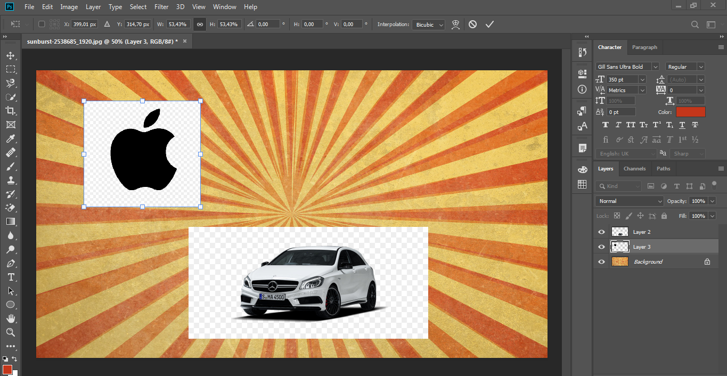Select the Healing Brush tool

coord(10,153)
